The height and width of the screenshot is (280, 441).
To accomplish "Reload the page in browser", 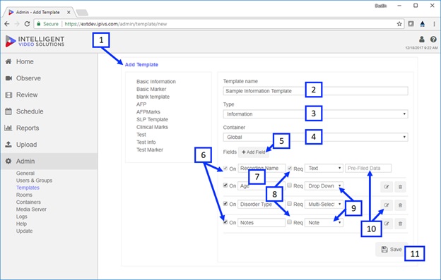I will coord(27,24).
